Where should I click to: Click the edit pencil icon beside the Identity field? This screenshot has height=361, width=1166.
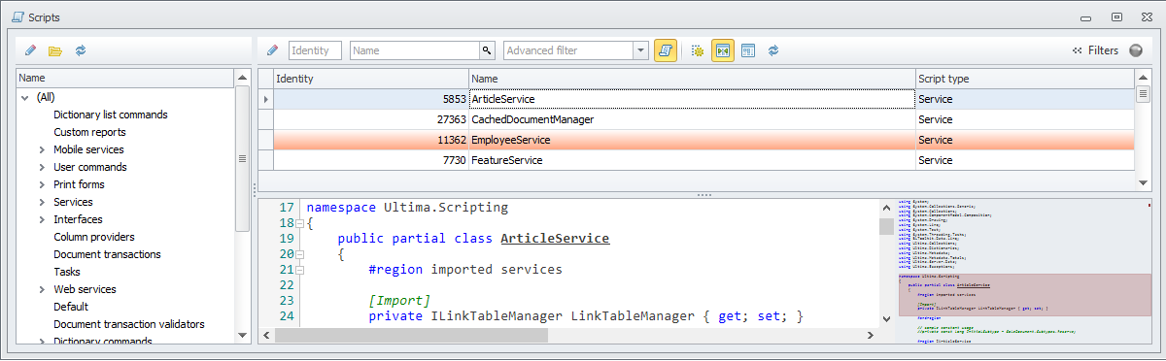coord(272,50)
